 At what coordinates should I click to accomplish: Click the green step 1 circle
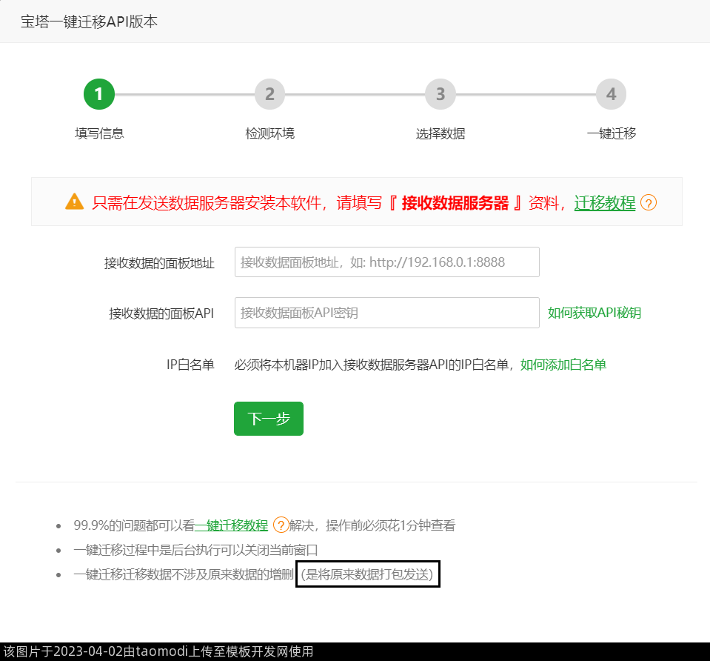tap(99, 94)
